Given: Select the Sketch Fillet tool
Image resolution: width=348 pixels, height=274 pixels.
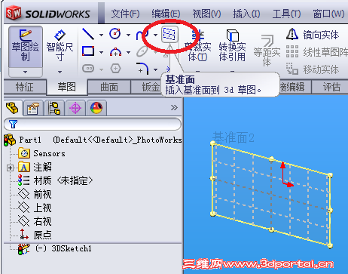Looking at the screenshot, I should [142, 69].
